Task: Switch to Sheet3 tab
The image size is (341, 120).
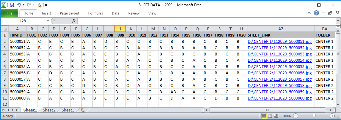Action: [x=68, y=110]
